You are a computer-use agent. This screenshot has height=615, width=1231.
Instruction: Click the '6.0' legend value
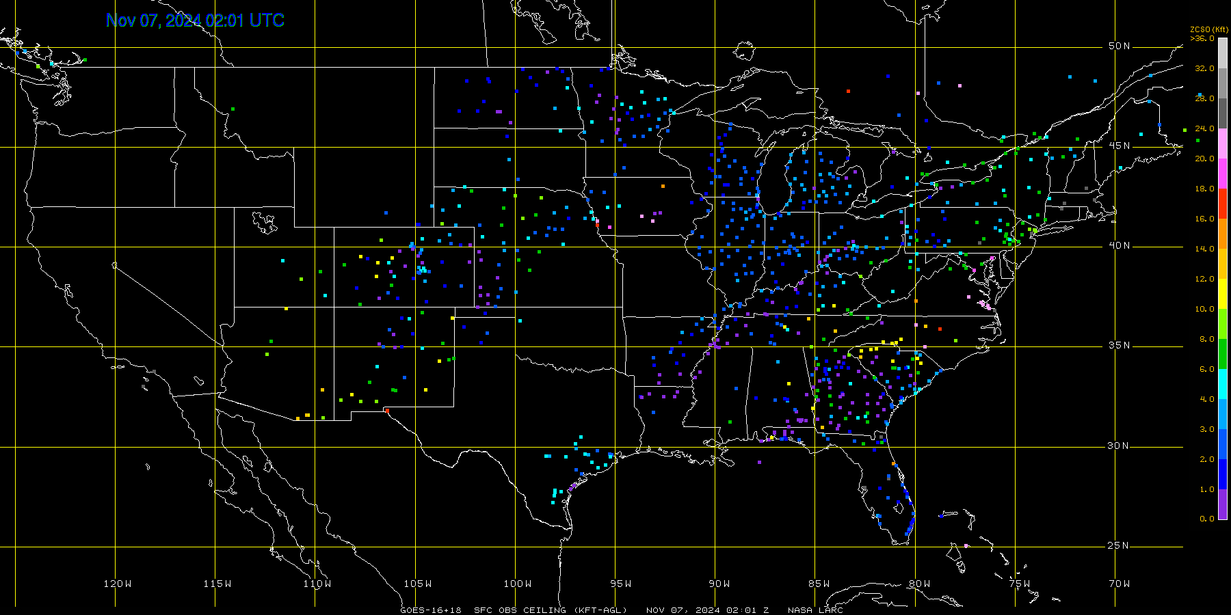(1207, 369)
